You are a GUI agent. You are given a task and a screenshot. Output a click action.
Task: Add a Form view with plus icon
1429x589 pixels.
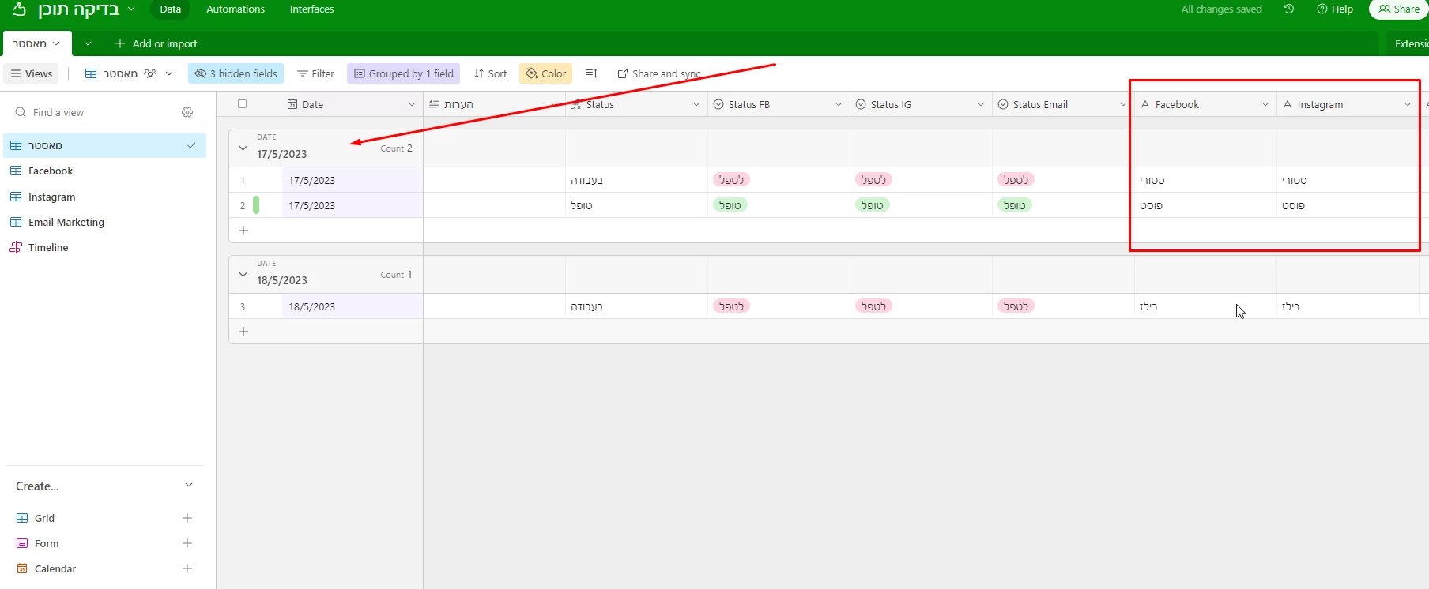[x=187, y=543]
